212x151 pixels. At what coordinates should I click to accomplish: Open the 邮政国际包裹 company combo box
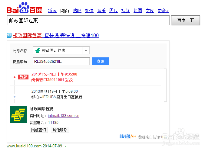pyautogui.click(x=61, y=50)
